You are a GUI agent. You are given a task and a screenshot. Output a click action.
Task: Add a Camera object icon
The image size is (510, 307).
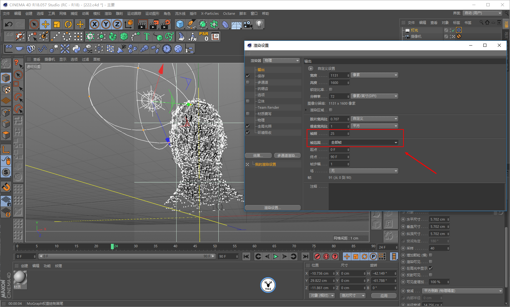(x=248, y=24)
